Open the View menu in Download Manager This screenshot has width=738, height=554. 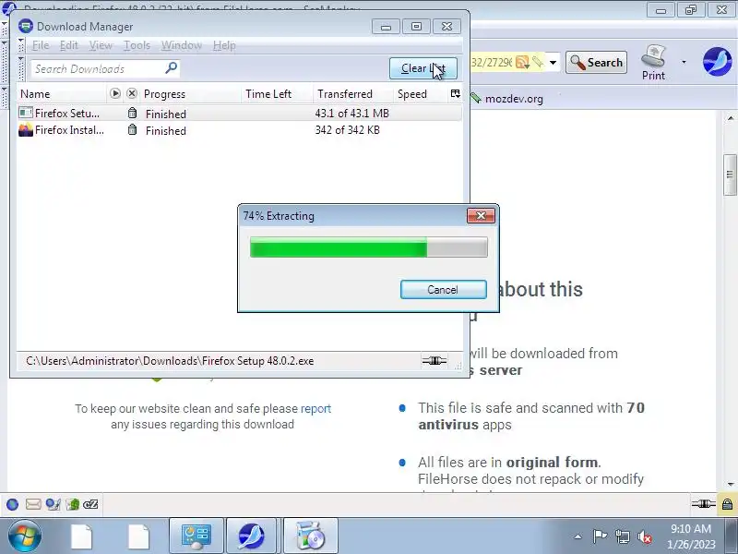[101, 45]
